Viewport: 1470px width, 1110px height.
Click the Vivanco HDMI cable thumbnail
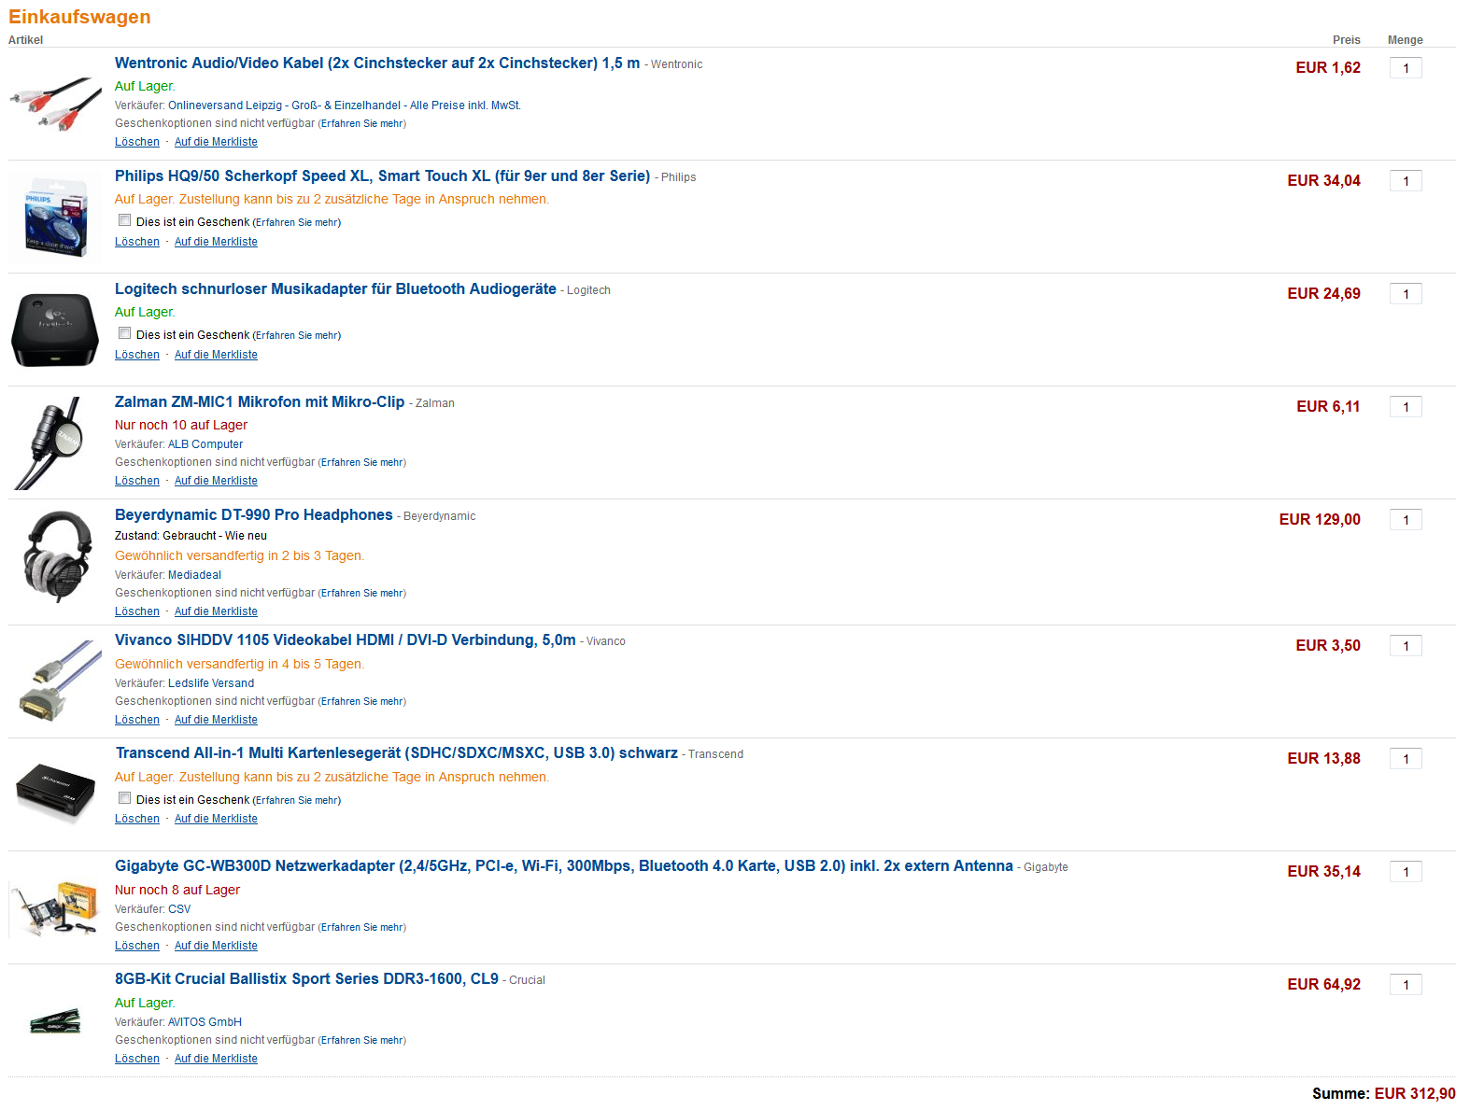[x=58, y=681]
